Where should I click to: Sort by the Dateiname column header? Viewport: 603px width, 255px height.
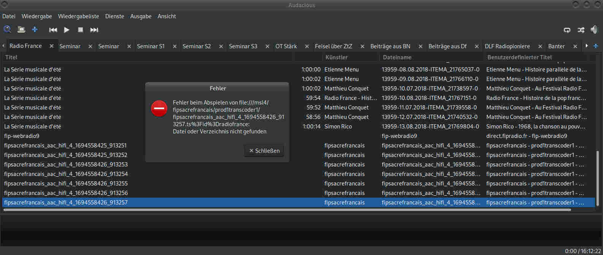point(432,57)
